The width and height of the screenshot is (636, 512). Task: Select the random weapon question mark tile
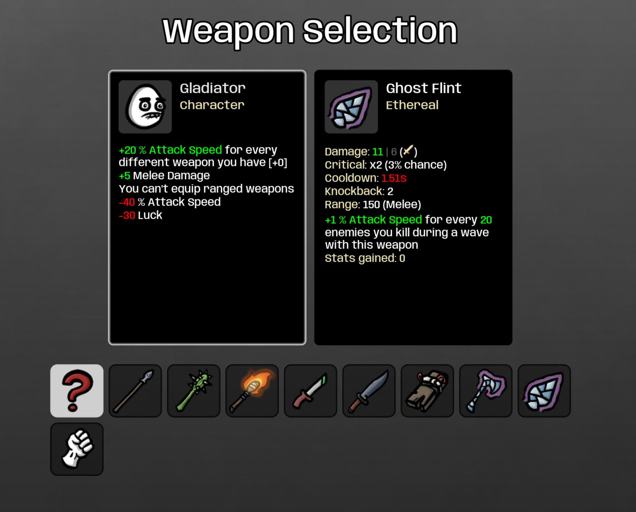click(x=77, y=391)
